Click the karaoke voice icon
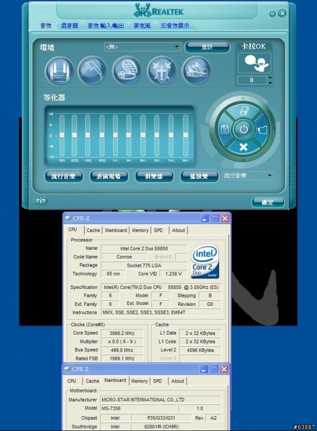This screenshot has width=317, height=431. [254, 63]
